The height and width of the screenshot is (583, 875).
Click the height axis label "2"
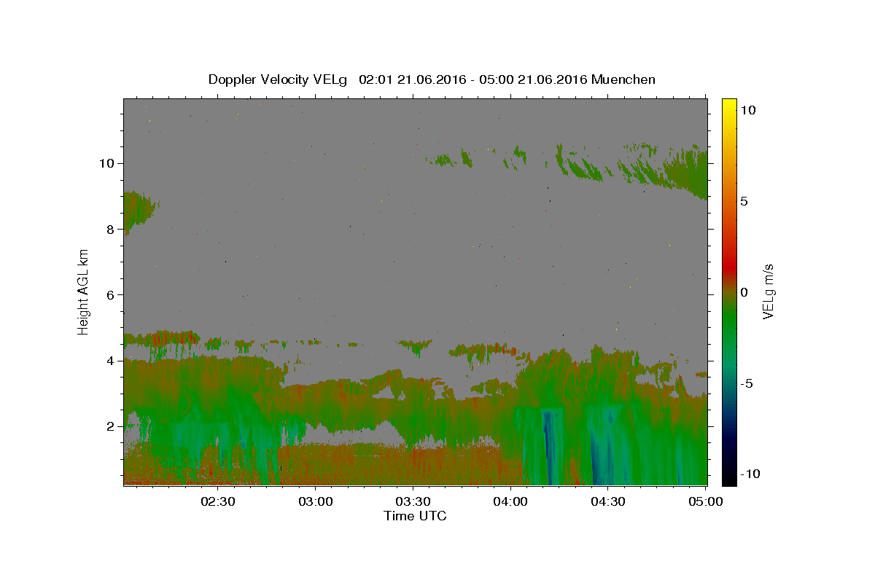pos(110,426)
